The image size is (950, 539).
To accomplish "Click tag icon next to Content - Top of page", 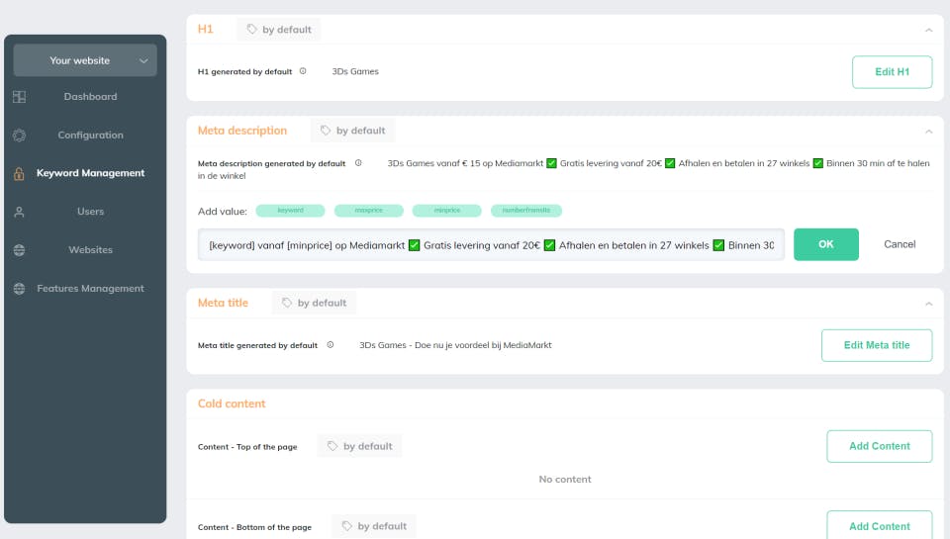I will click(332, 446).
